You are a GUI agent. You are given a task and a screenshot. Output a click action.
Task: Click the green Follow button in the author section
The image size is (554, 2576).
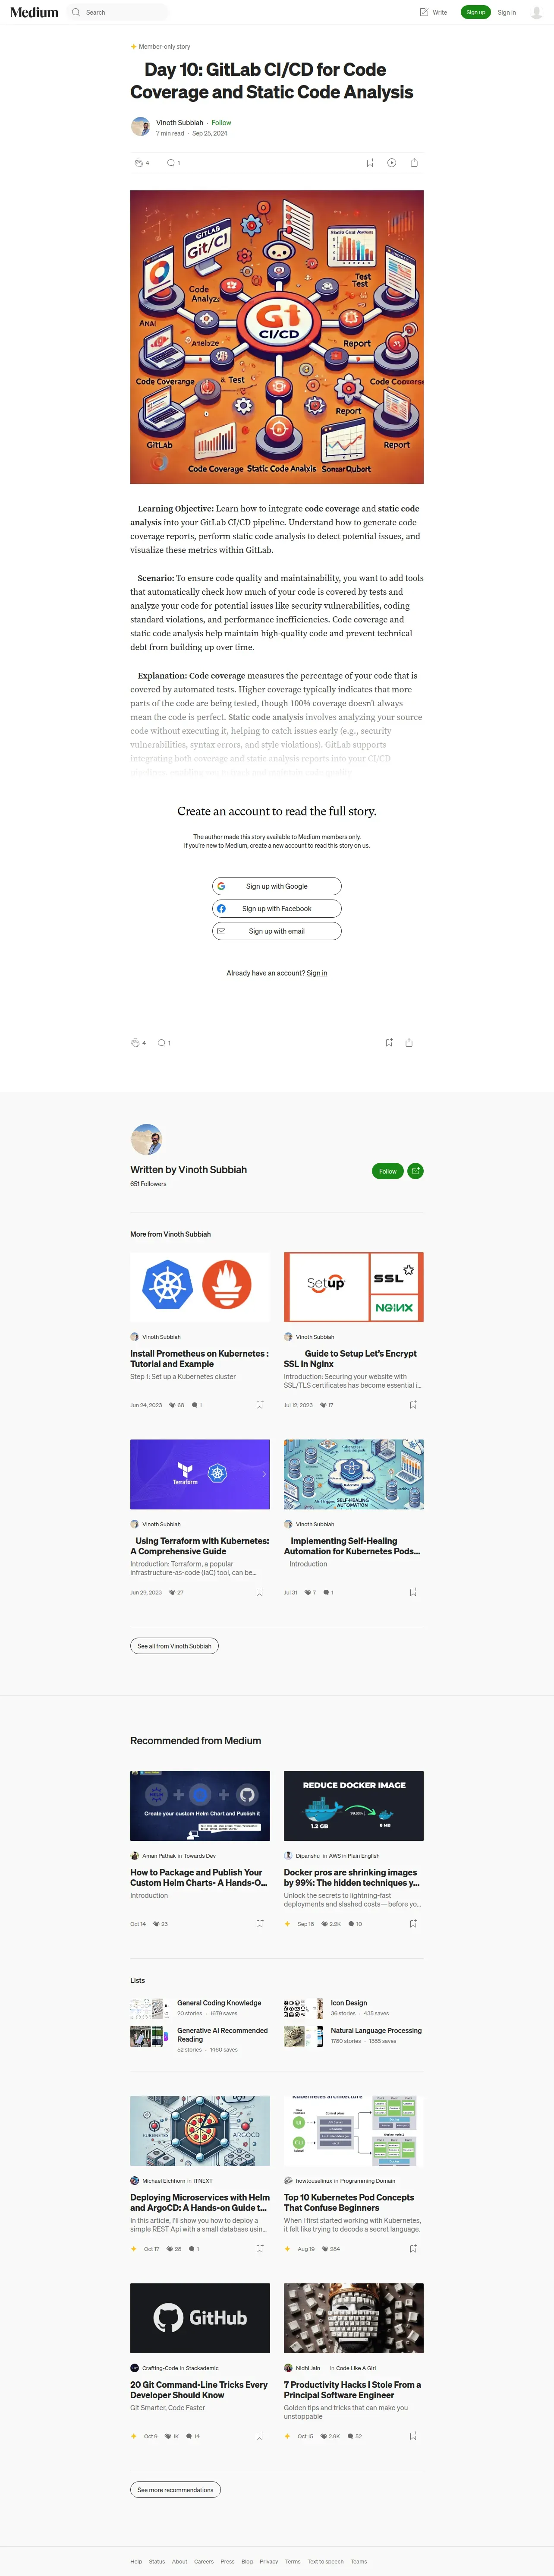point(388,1170)
